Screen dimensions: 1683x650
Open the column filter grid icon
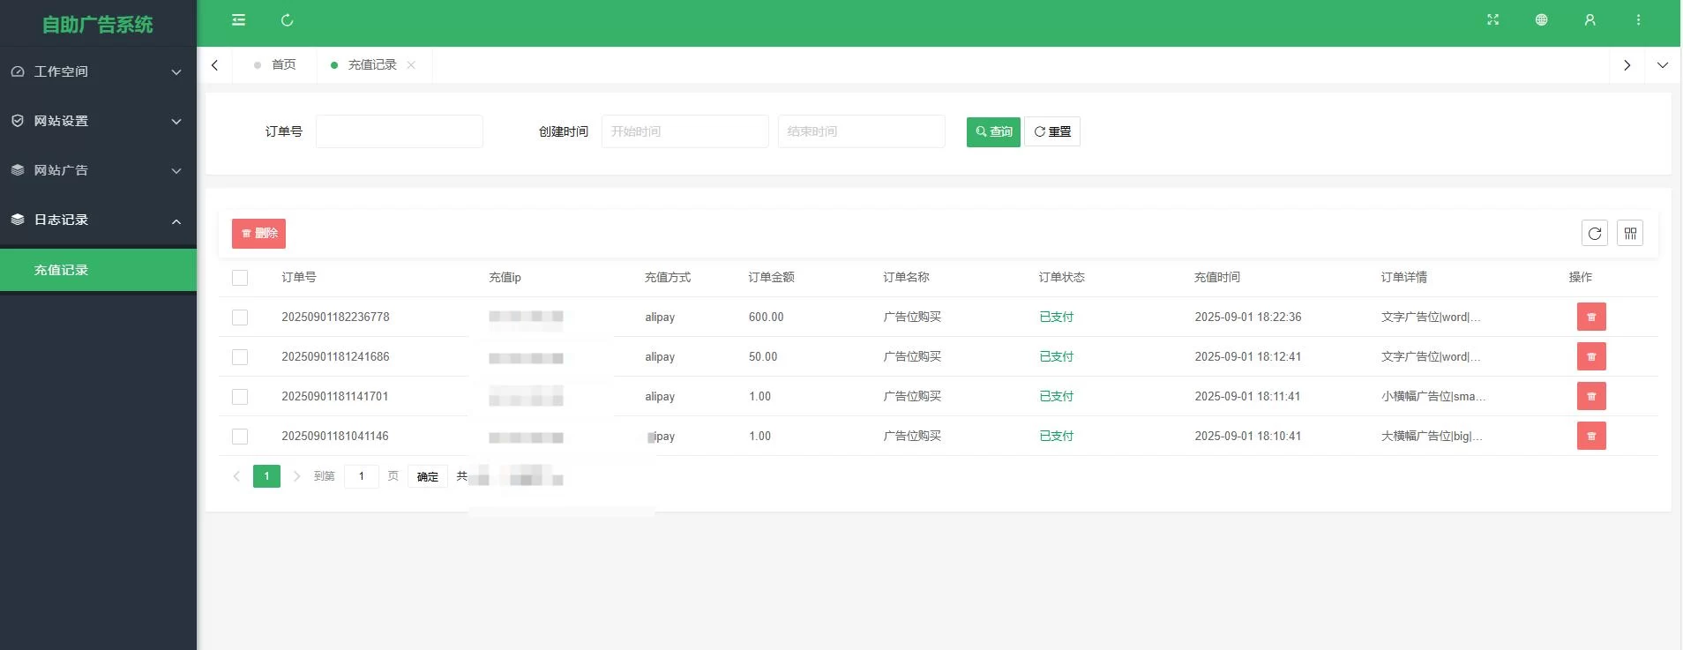click(1630, 233)
